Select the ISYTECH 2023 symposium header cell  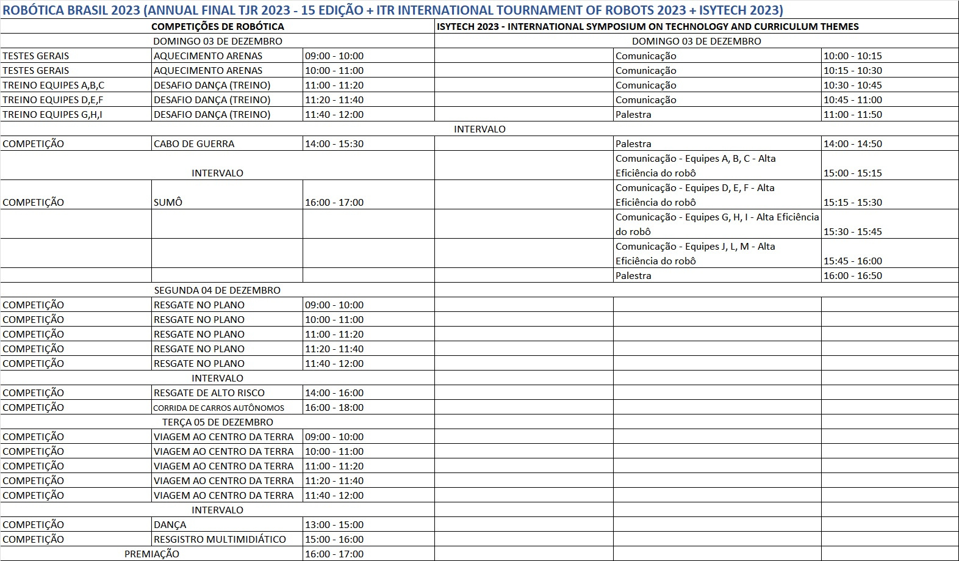(x=647, y=26)
